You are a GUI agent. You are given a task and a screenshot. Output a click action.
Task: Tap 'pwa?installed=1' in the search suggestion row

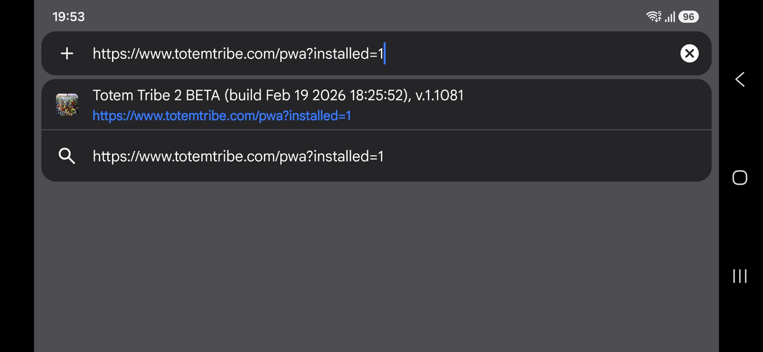pyautogui.click(x=331, y=156)
